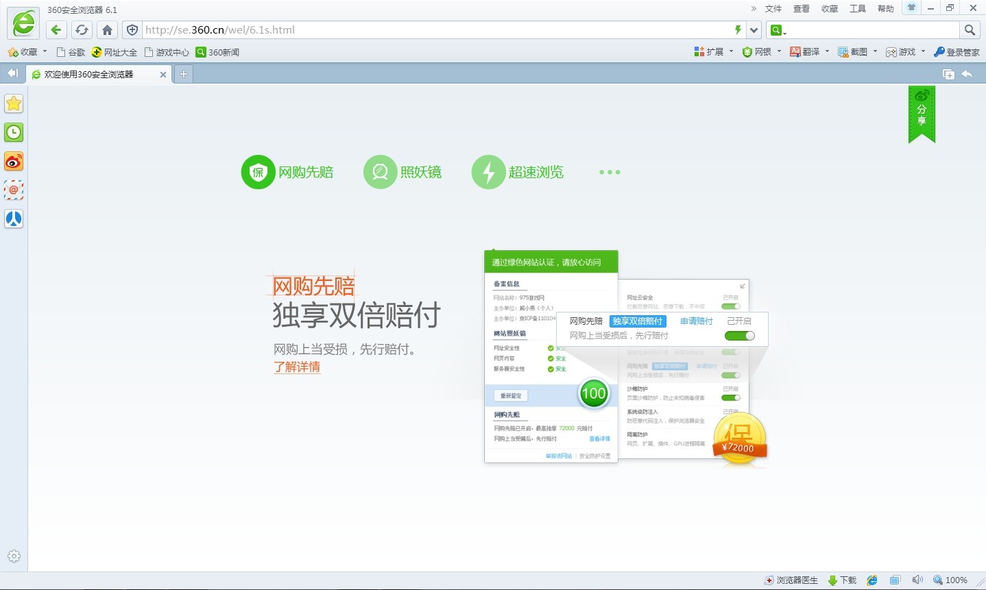Image resolution: width=986 pixels, height=590 pixels.
Task: Open 浏览器医生 in status bar
Action: click(791, 580)
